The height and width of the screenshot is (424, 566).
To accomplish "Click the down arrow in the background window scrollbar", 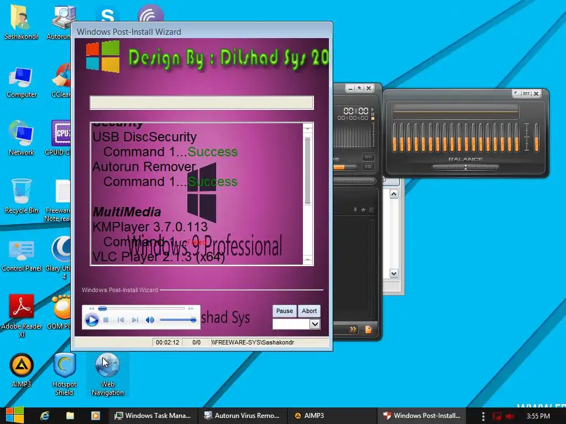I will [394, 274].
